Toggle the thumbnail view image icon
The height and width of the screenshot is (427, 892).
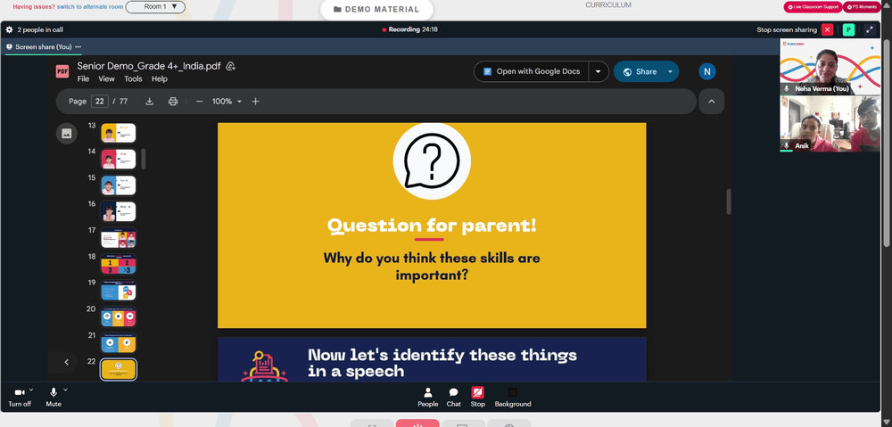pyautogui.click(x=67, y=134)
